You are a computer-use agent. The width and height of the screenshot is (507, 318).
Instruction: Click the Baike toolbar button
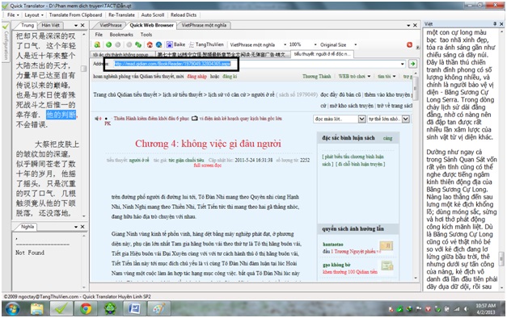[x=175, y=44]
